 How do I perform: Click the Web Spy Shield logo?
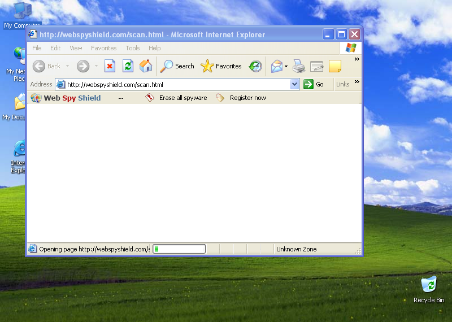36,98
